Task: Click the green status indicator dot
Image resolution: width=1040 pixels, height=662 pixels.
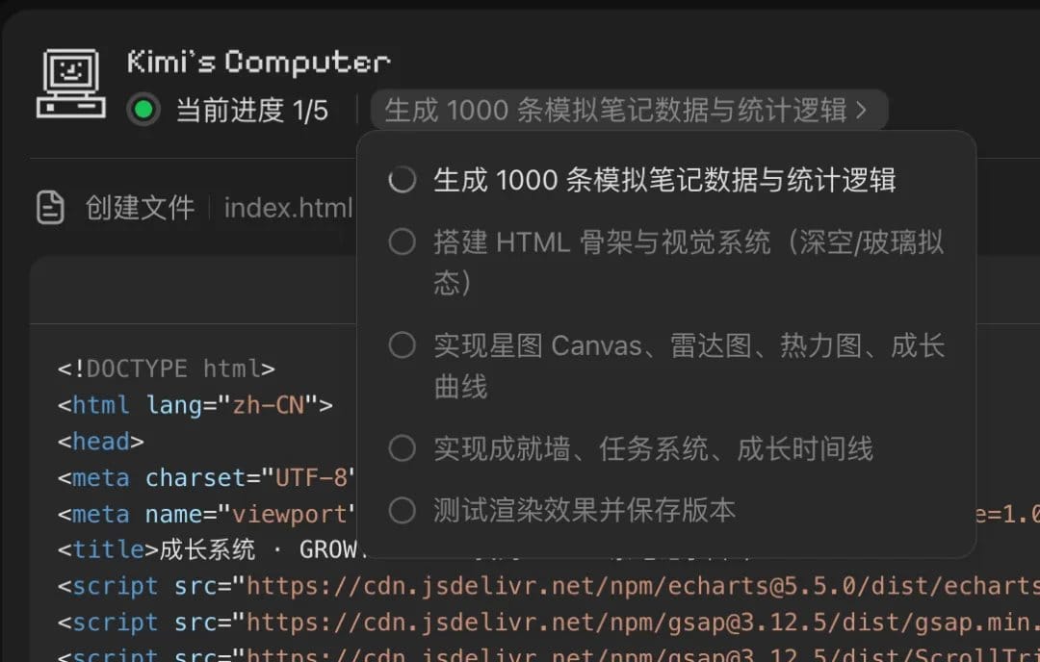Action: tap(143, 110)
